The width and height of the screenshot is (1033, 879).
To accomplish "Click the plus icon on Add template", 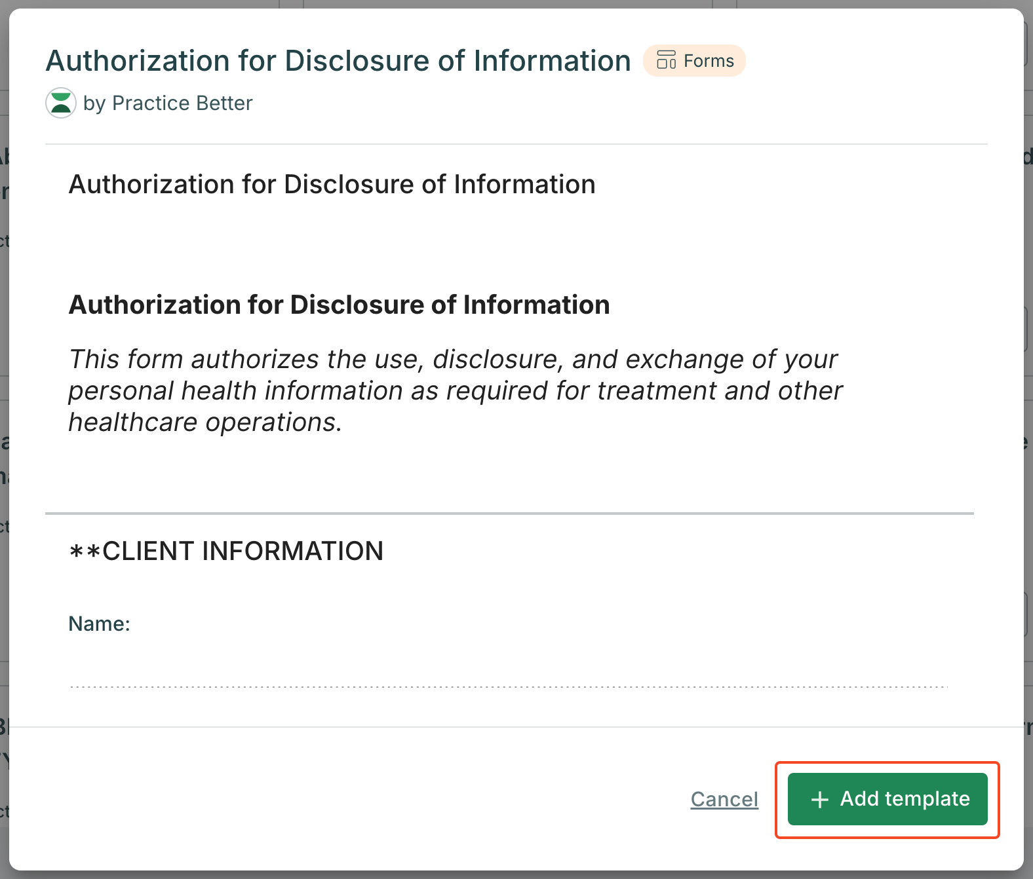I will (820, 800).
